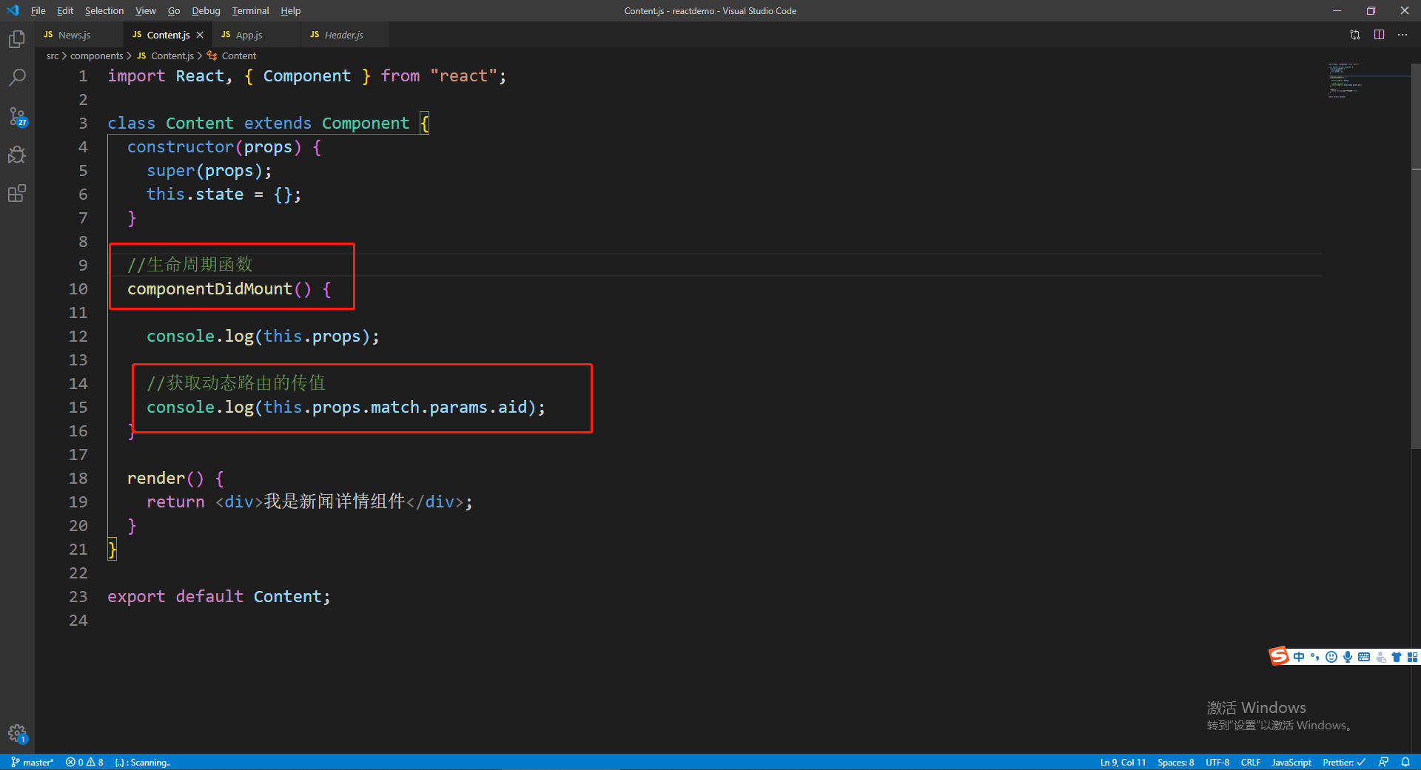Click the Sogou input method S logo
The height and width of the screenshot is (770, 1421).
(x=1279, y=656)
